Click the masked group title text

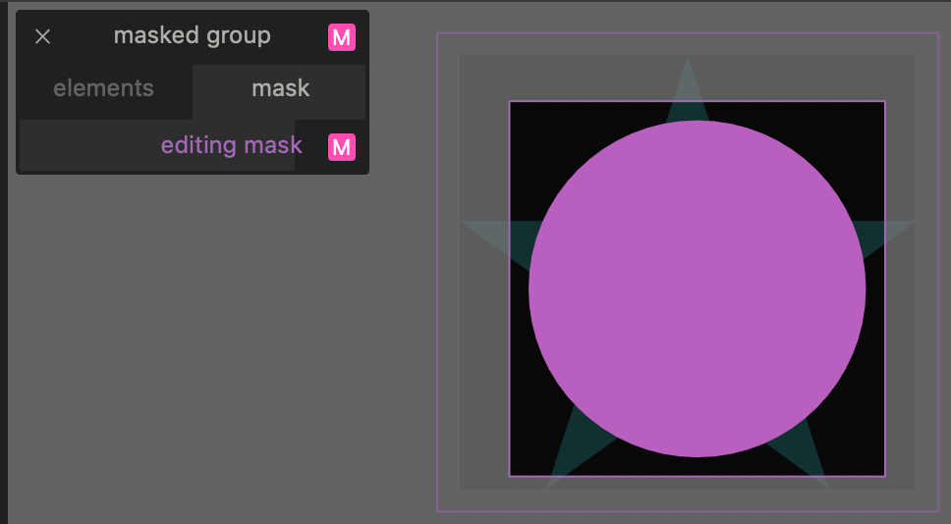tap(192, 36)
